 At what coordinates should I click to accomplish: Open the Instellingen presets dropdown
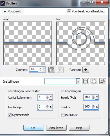(78, 81)
